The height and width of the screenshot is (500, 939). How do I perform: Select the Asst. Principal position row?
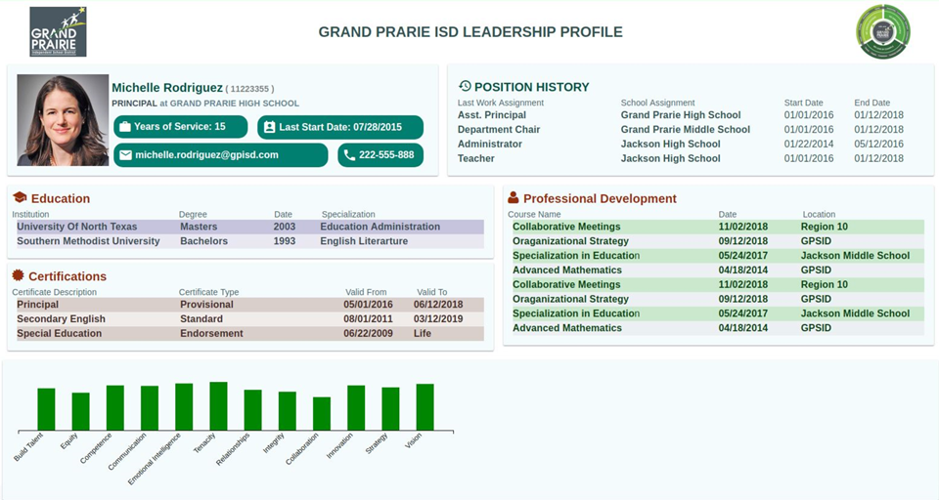point(681,115)
